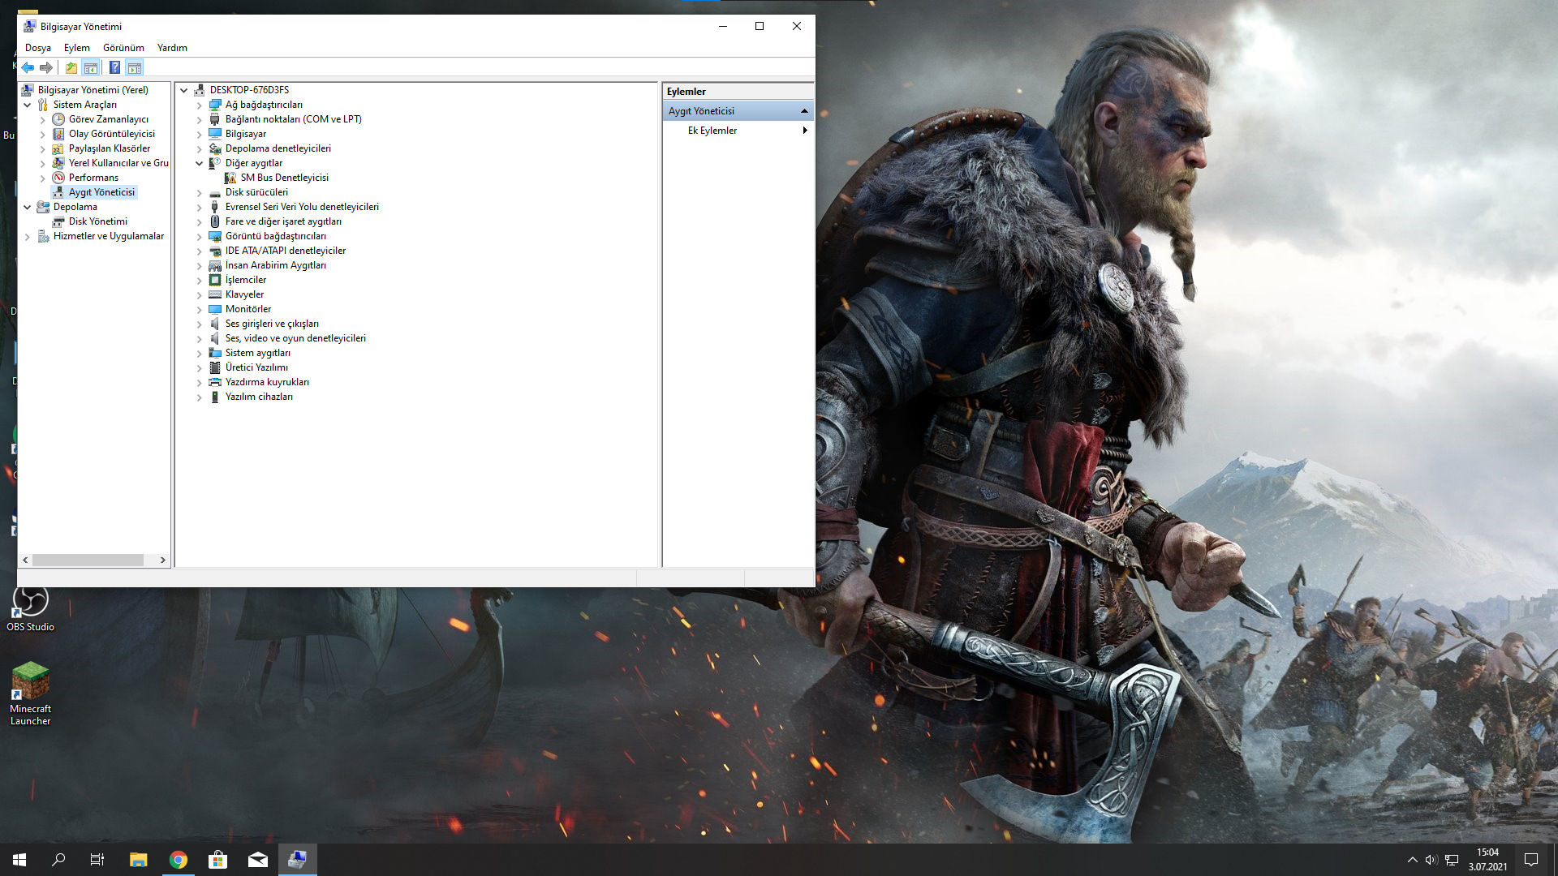Expand Görüntü bağdaştırıcıları node

pos(200,237)
